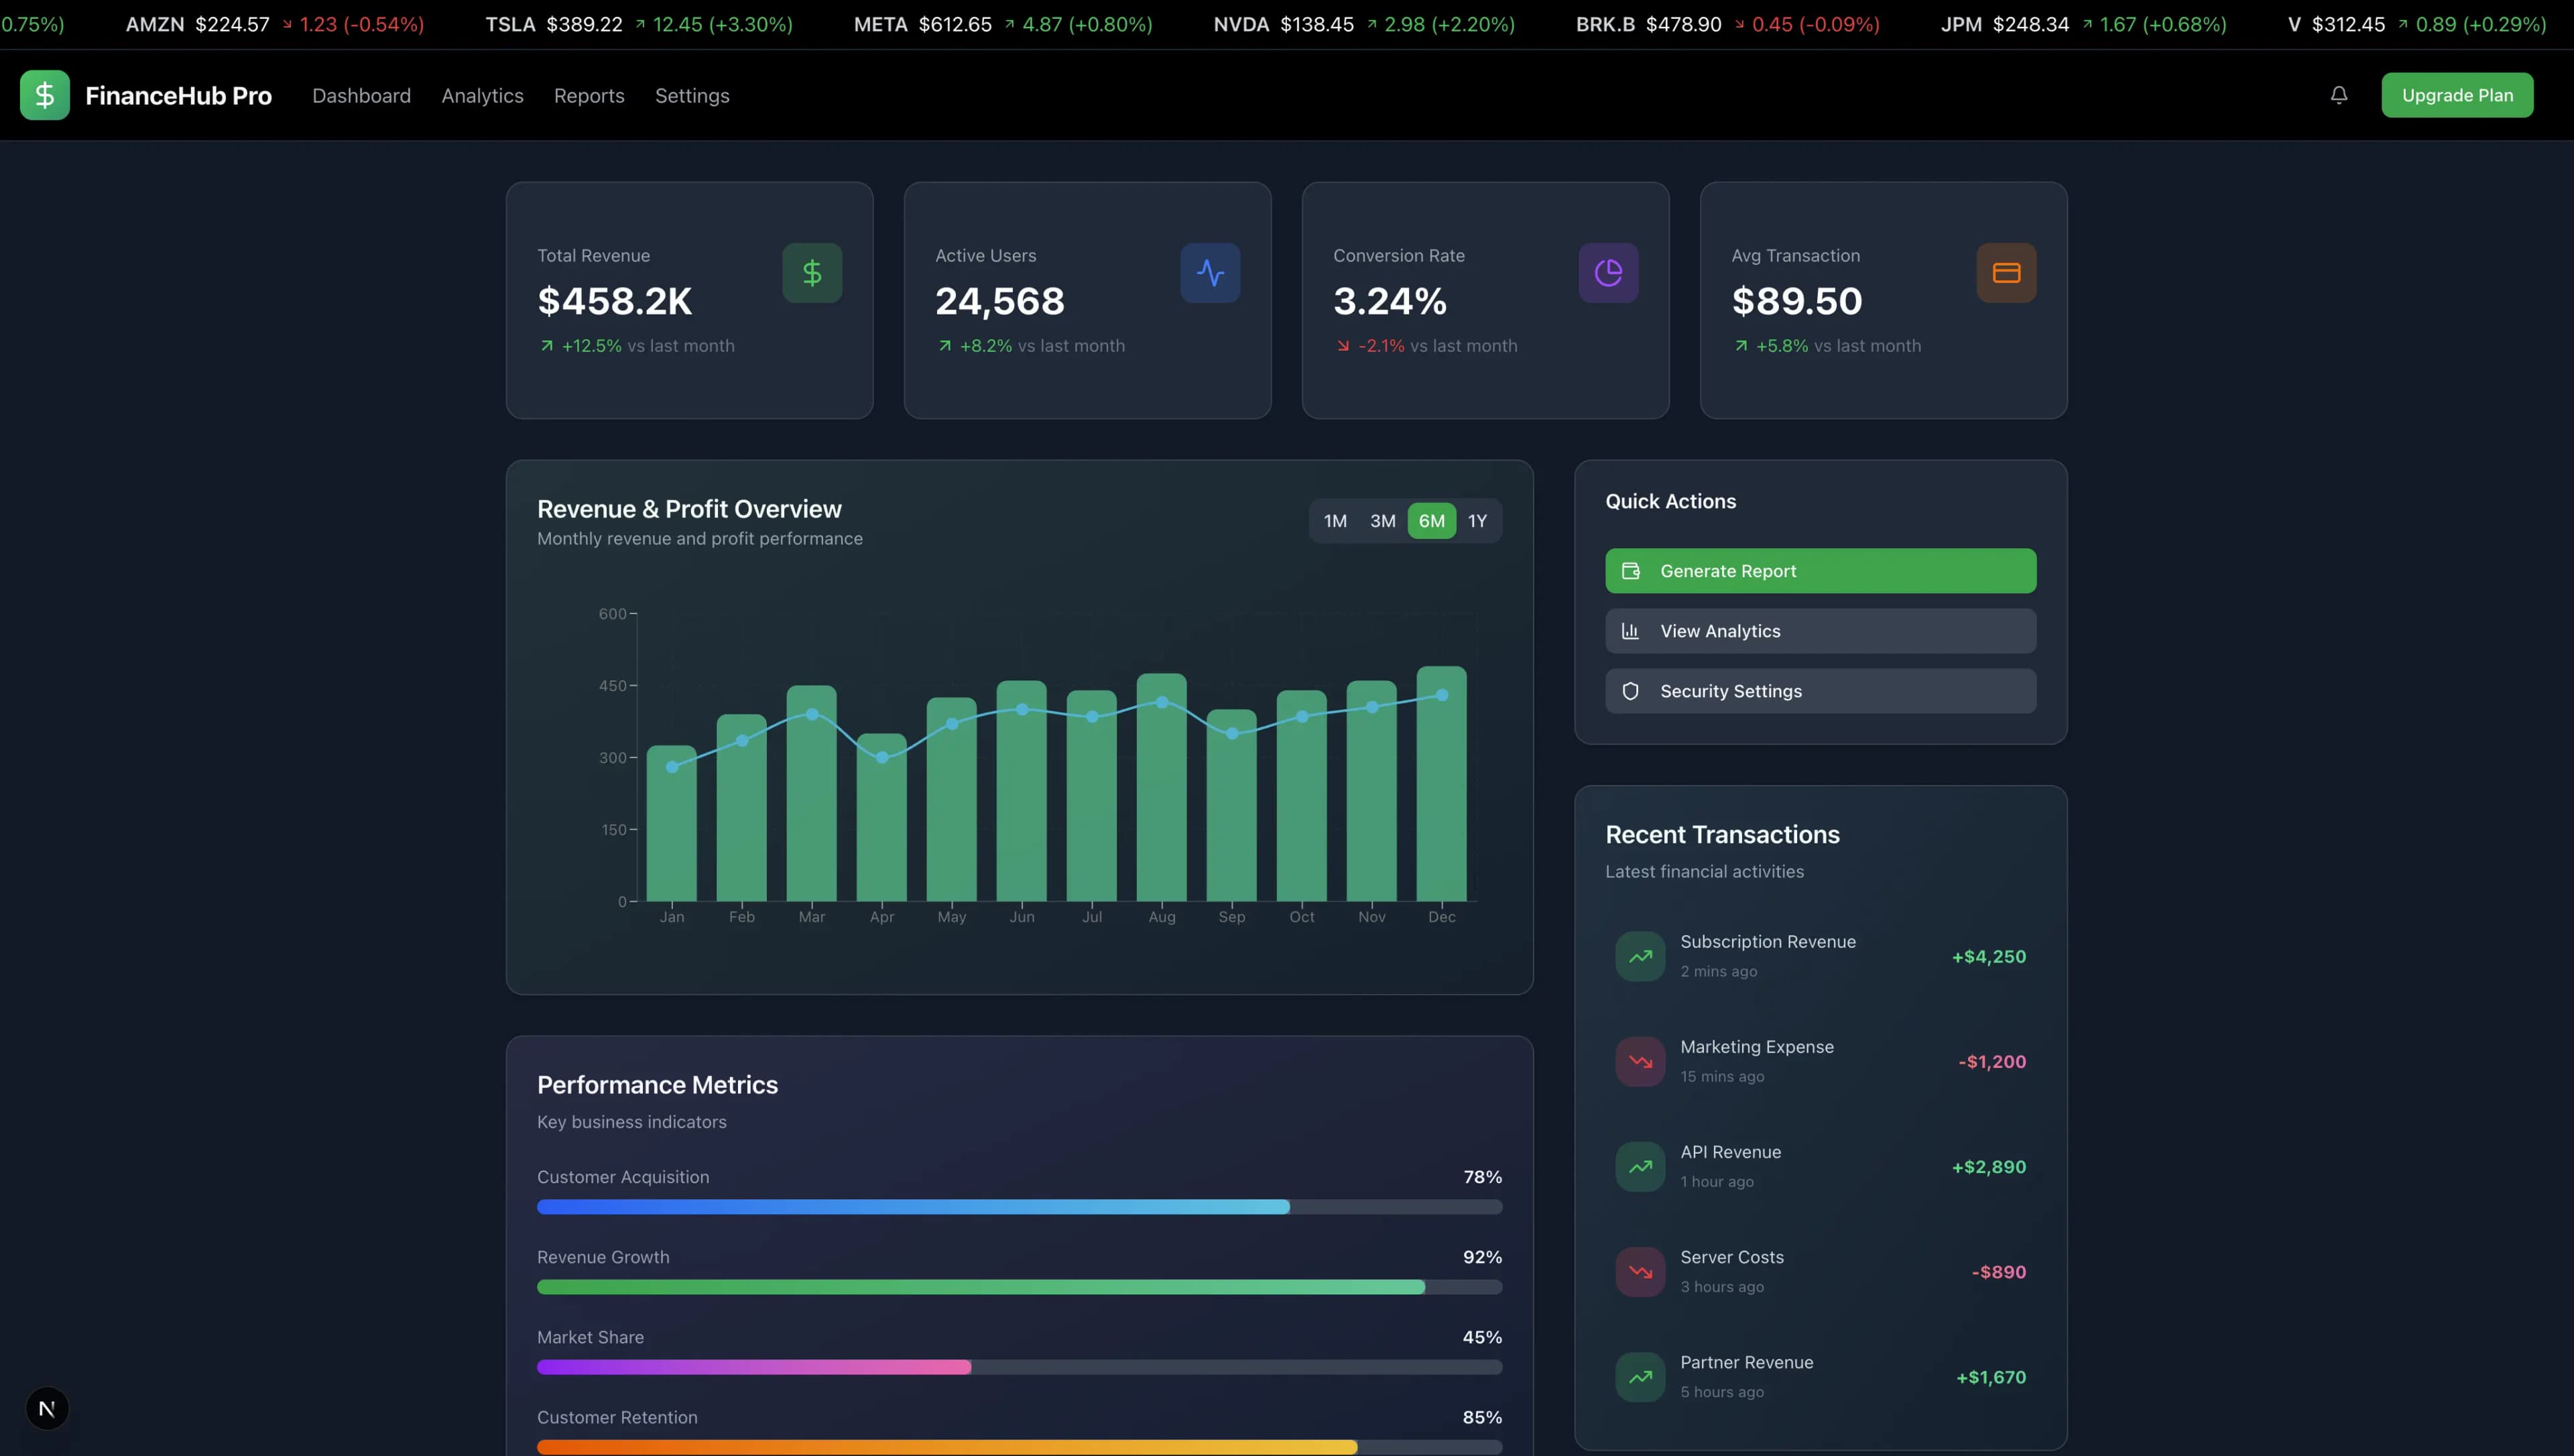Image resolution: width=2574 pixels, height=1456 pixels.
Task: Click the trend icon next to Subscription Revenue
Action: 1640,956
